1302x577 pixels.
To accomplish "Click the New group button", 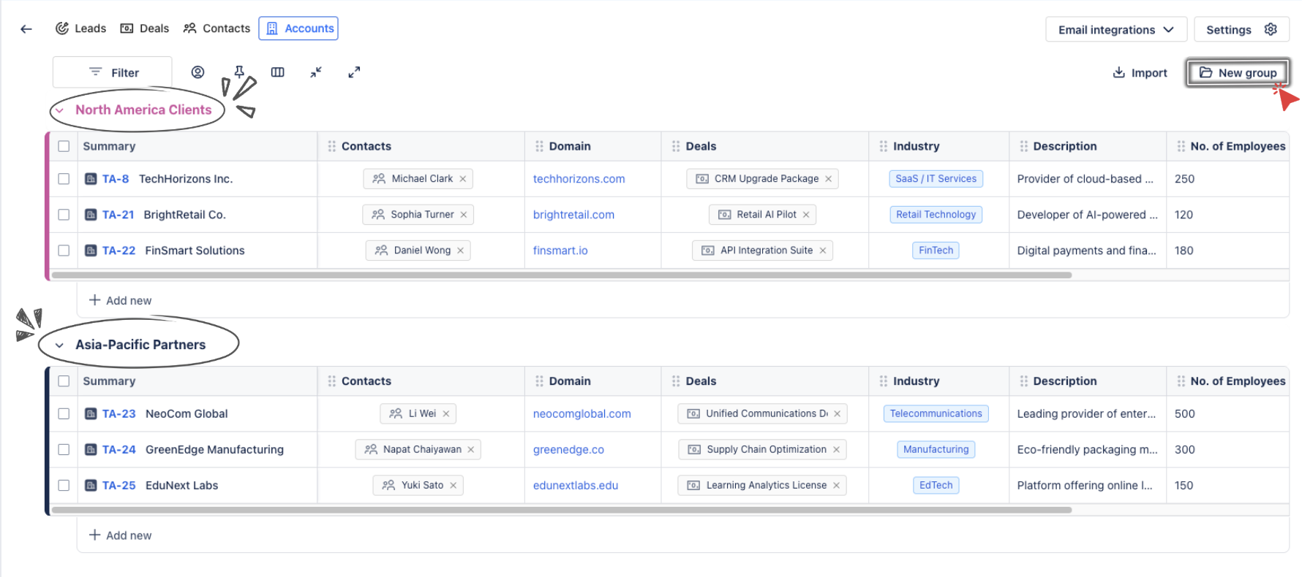I will pos(1238,73).
